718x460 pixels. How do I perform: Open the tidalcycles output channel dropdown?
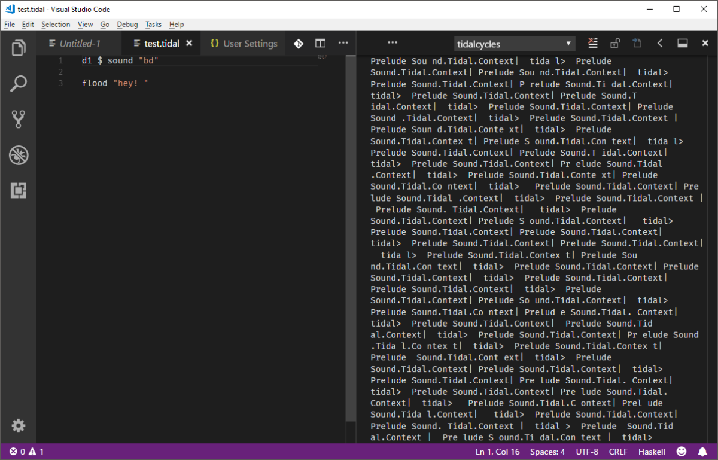coord(514,44)
